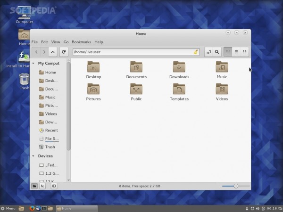Switch to icon view
This screenshot has height=212, width=283.
[228, 52]
